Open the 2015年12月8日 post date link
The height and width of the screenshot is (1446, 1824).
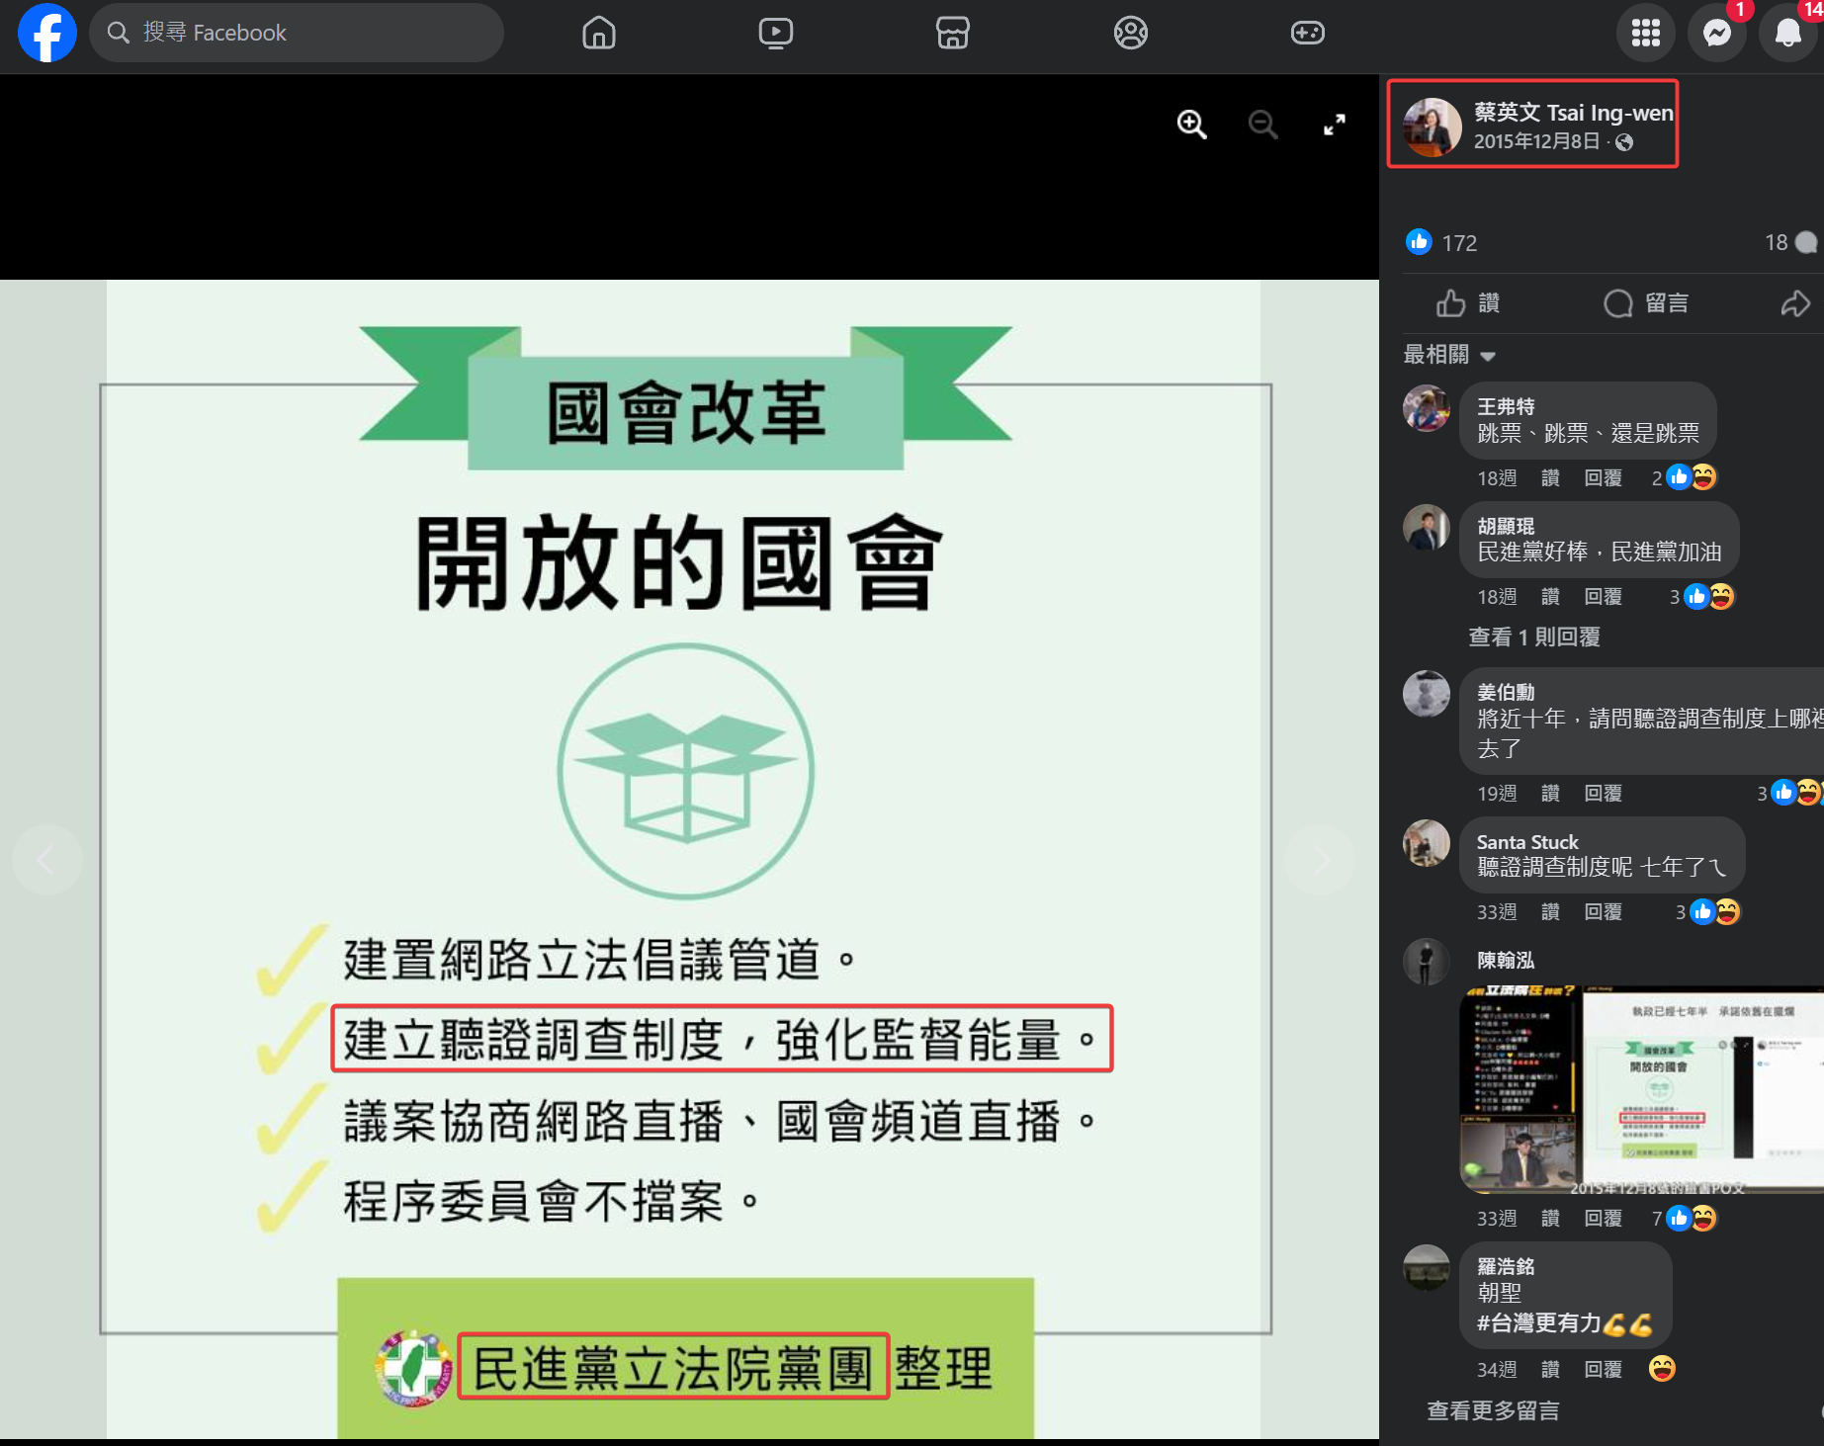pos(1536,141)
